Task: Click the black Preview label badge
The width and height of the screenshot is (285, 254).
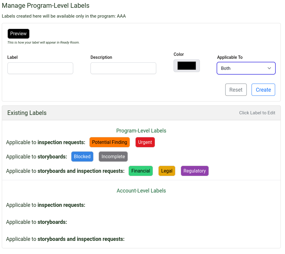Action: [19, 34]
